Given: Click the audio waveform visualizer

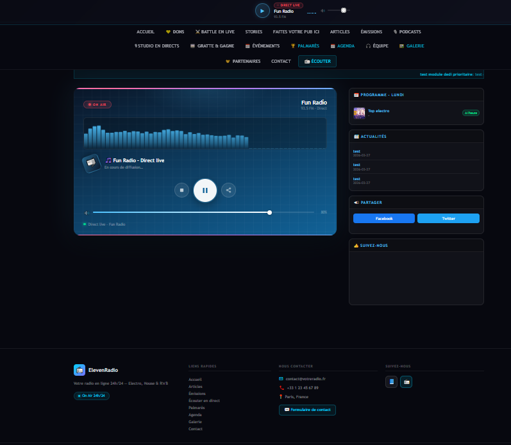Looking at the screenshot, I should (x=205, y=133).
